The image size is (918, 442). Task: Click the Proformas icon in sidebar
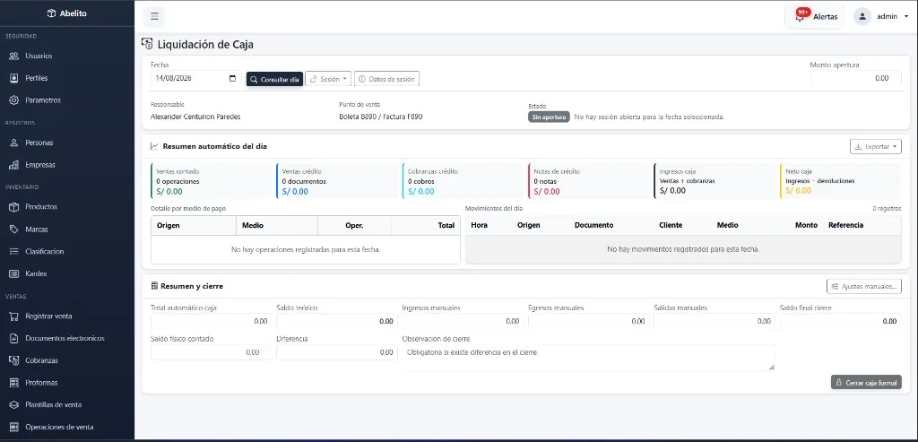[x=14, y=382]
